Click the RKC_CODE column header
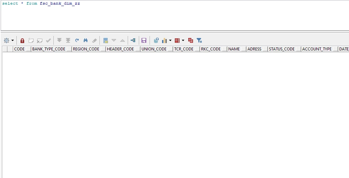This screenshot has width=349, height=178. point(211,49)
